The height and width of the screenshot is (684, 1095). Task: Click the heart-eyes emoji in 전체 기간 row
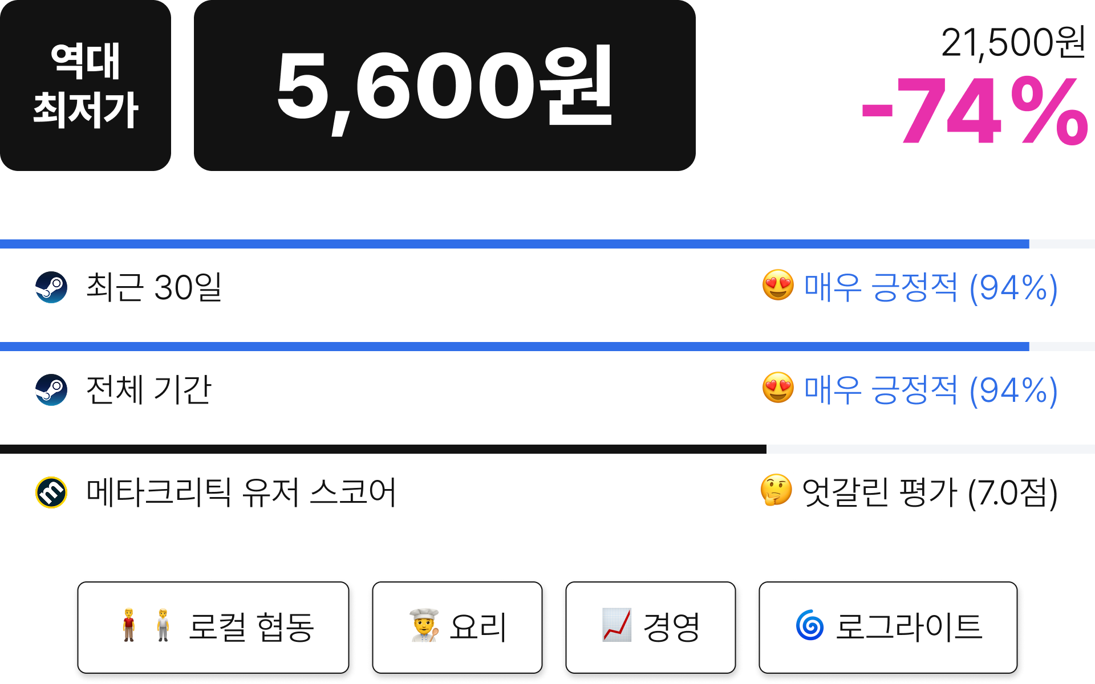778,388
